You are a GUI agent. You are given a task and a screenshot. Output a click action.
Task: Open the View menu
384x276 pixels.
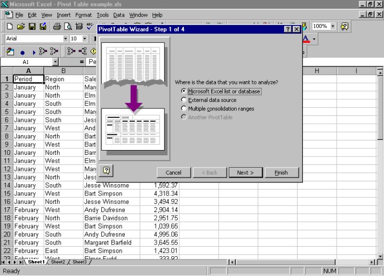[x=46, y=15]
